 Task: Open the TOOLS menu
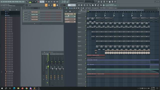pyautogui.click(x=20, y=2)
